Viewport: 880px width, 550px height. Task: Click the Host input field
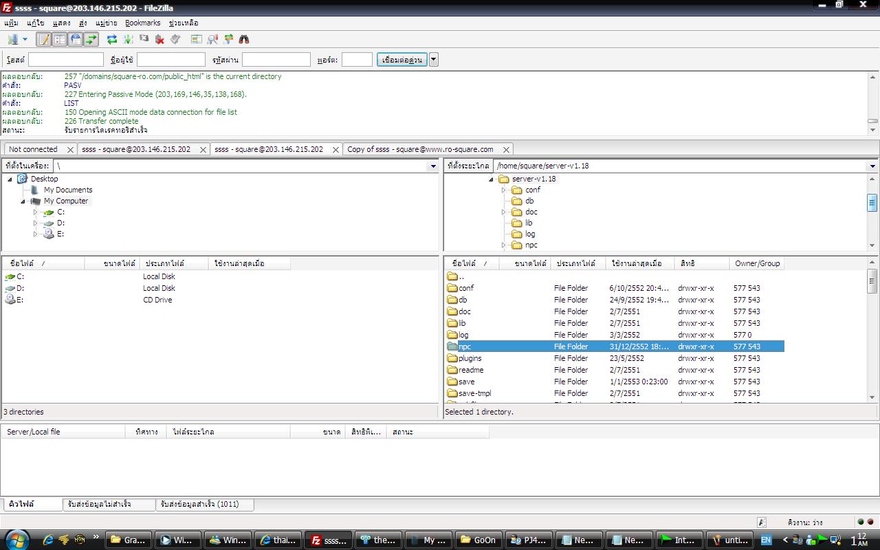[66, 60]
